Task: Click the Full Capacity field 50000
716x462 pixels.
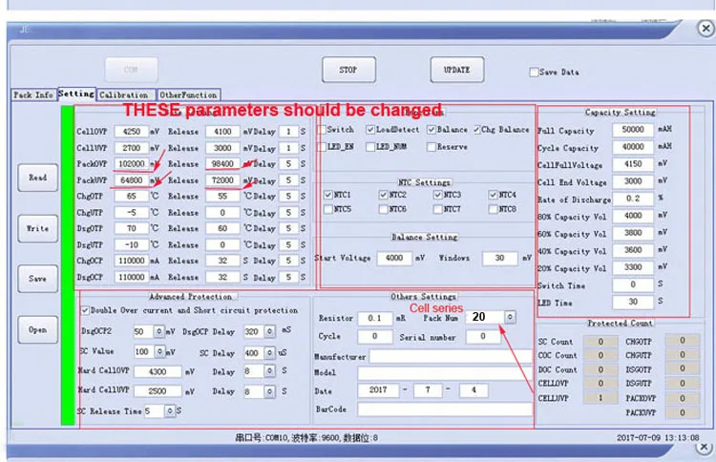Action: (633, 130)
